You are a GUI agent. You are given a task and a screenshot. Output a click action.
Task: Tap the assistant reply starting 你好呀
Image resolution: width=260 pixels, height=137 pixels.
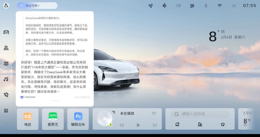55,77
